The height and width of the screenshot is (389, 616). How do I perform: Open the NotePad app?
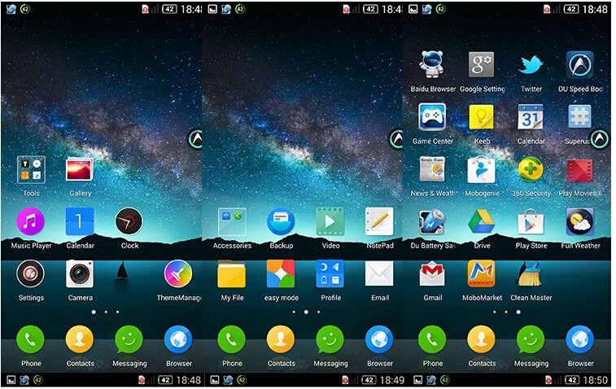coord(379,221)
